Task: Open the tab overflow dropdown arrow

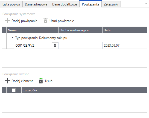Action: (146, 4)
